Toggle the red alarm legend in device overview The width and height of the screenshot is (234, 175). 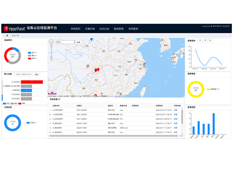[x=32, y=58]
